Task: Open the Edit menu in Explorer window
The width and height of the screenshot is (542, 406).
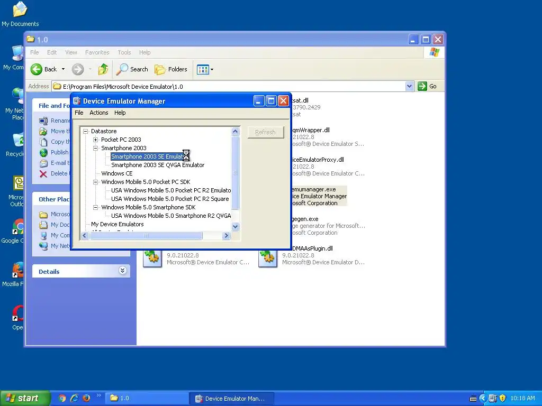Action: tap(52, 52)
